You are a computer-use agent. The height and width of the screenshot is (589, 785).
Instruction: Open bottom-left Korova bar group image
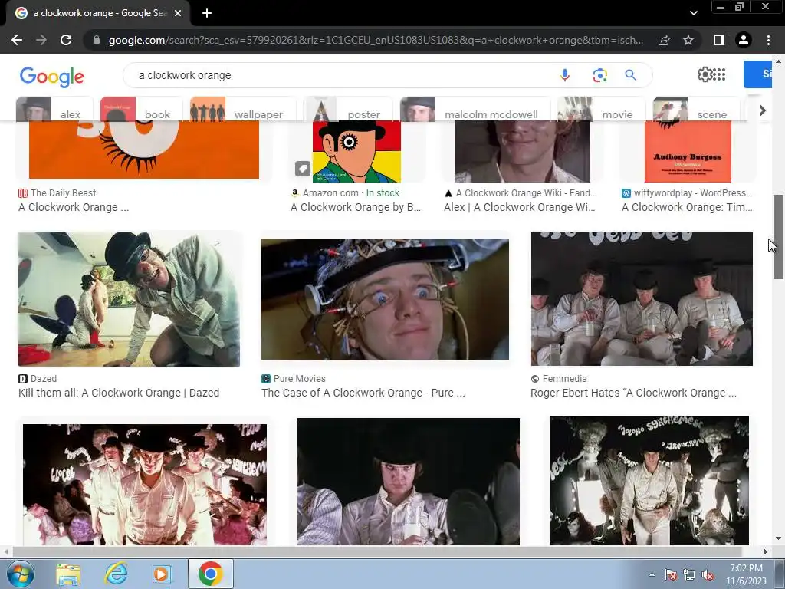tap(145, 485)
